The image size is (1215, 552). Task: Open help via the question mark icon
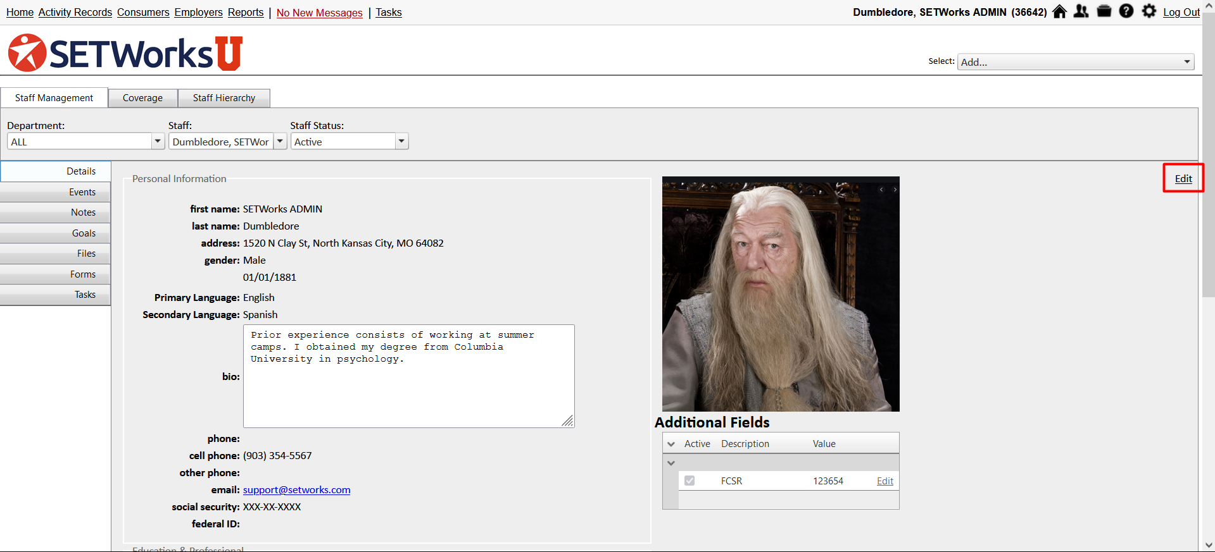(1126, 11)
